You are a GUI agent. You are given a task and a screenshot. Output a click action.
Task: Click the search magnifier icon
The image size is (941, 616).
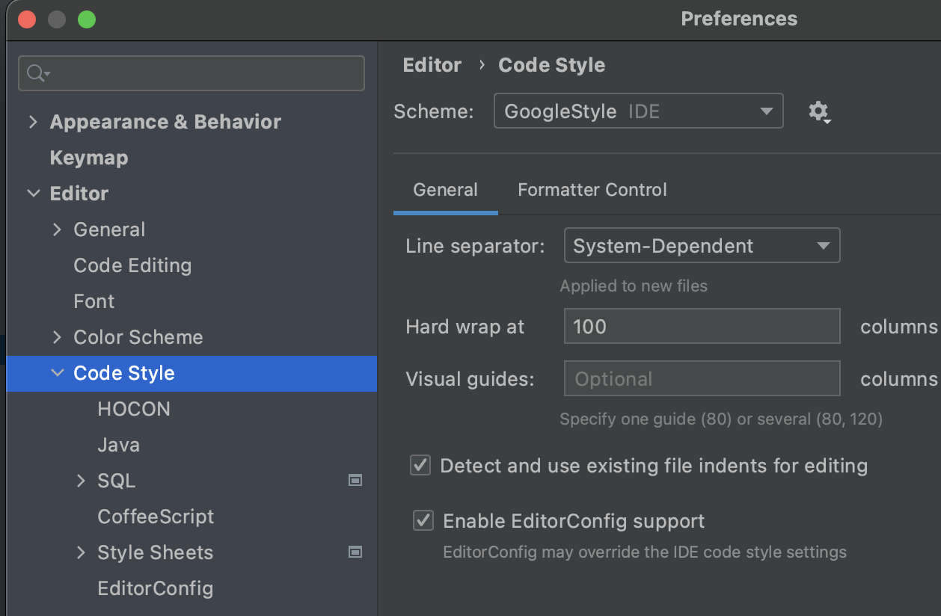(x=36, y=73)
